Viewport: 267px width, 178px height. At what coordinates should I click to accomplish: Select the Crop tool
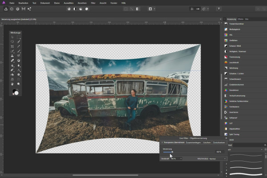pyautogui.click(x=12, y=46)
